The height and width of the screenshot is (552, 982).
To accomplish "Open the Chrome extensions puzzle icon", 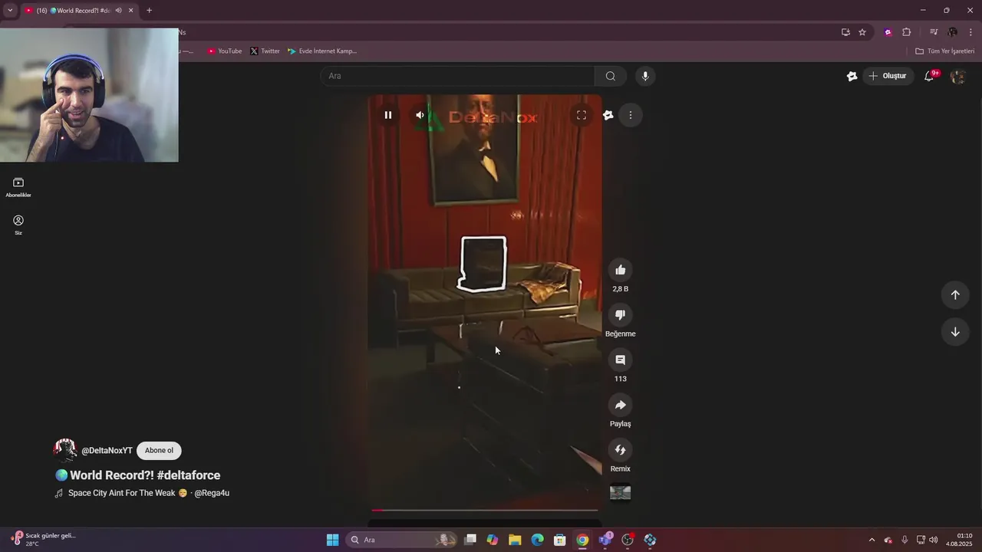I will click(x=907, y=32).
